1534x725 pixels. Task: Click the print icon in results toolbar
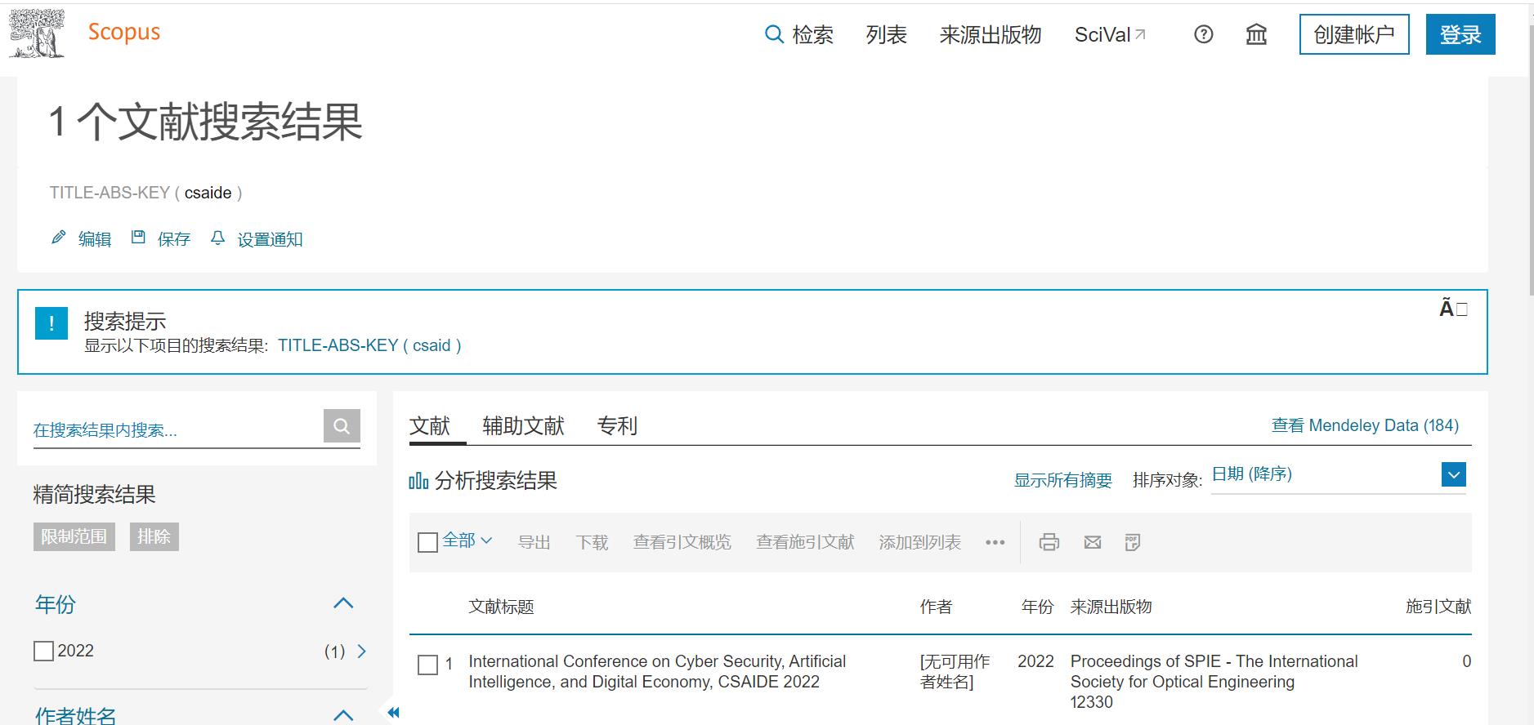1049,542
